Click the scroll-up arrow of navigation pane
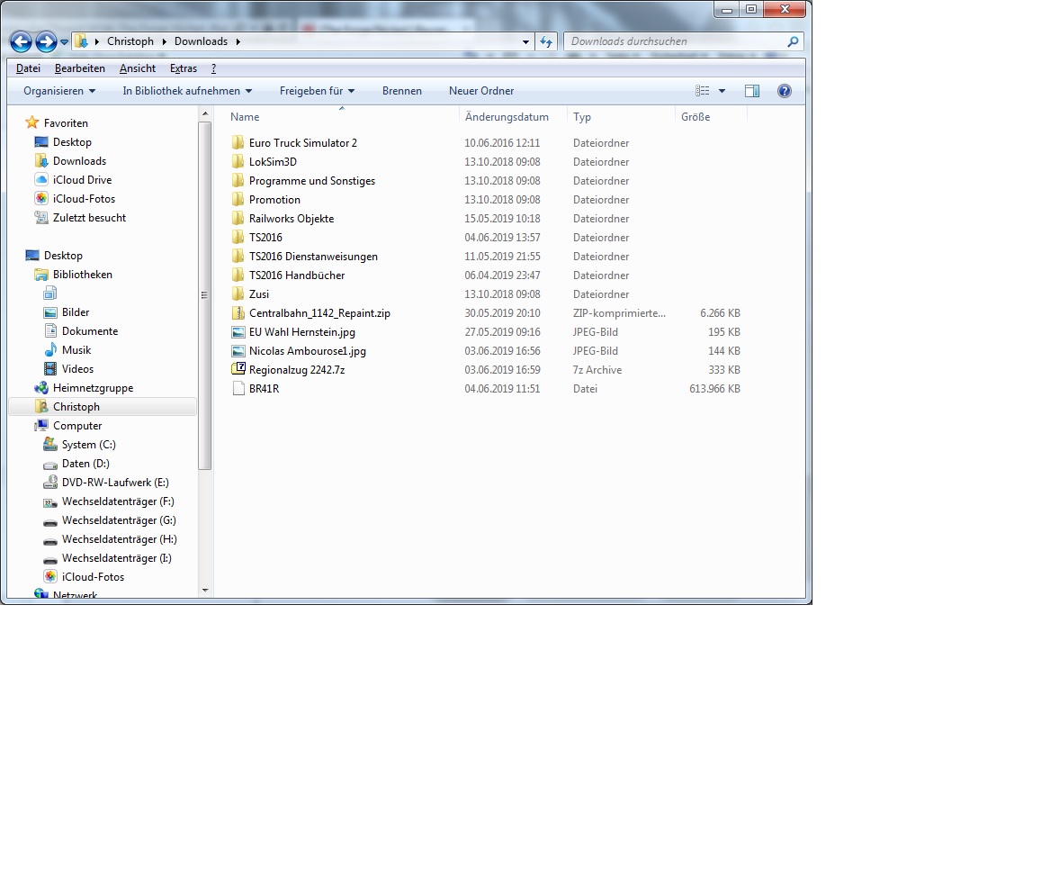 point(205,114)
